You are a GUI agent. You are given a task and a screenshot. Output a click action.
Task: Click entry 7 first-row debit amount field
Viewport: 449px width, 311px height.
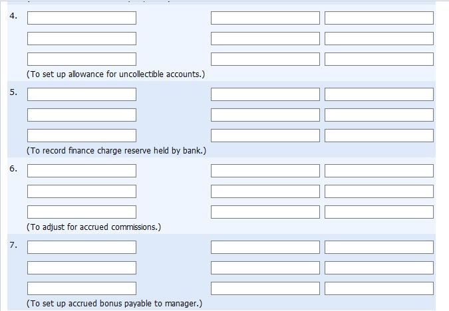click(x=265, y=247)
